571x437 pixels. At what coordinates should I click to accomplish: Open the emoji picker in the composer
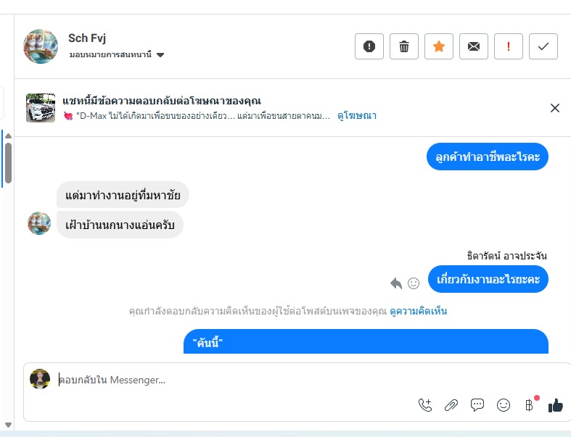pos(504,405)
